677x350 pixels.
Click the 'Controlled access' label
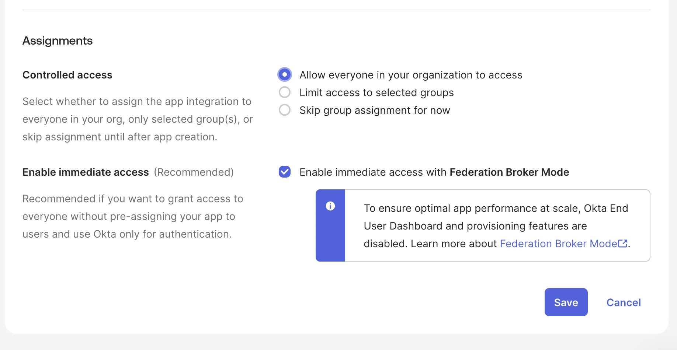(67, 75)
